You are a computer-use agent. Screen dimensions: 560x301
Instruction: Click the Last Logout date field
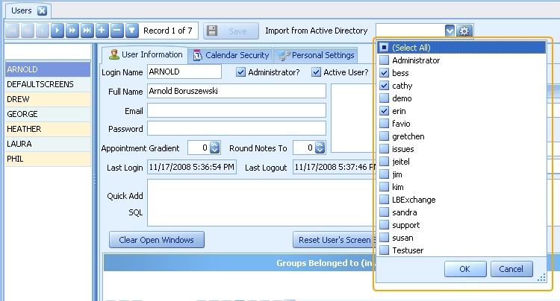[335, 167]
